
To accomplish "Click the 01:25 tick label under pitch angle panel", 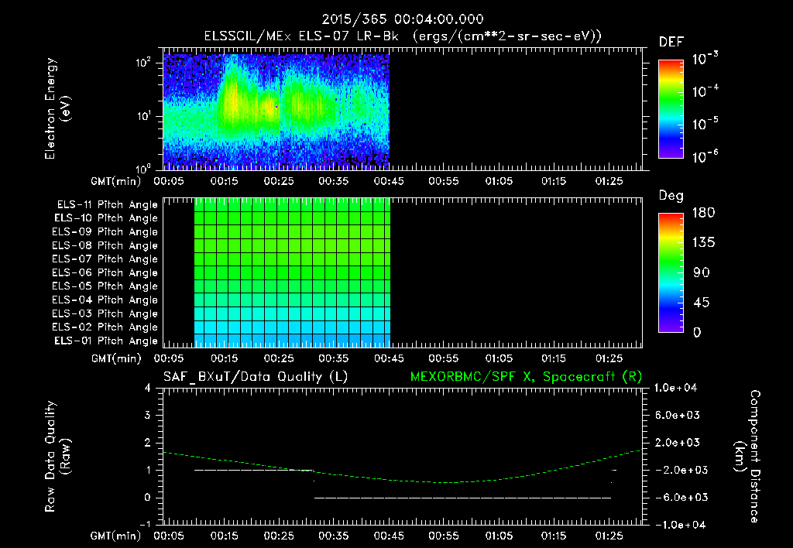I will pos(609,358).
